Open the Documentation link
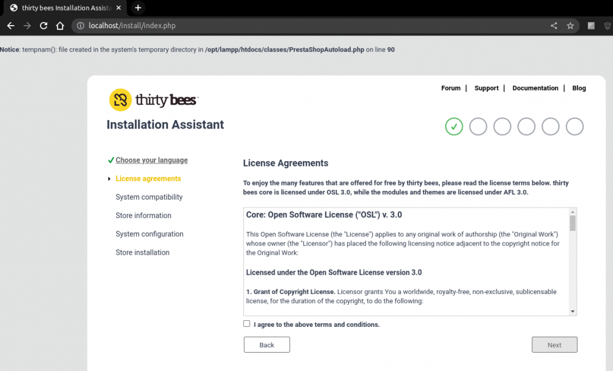Screen dimensions: 613x371 tap(535, 88)
